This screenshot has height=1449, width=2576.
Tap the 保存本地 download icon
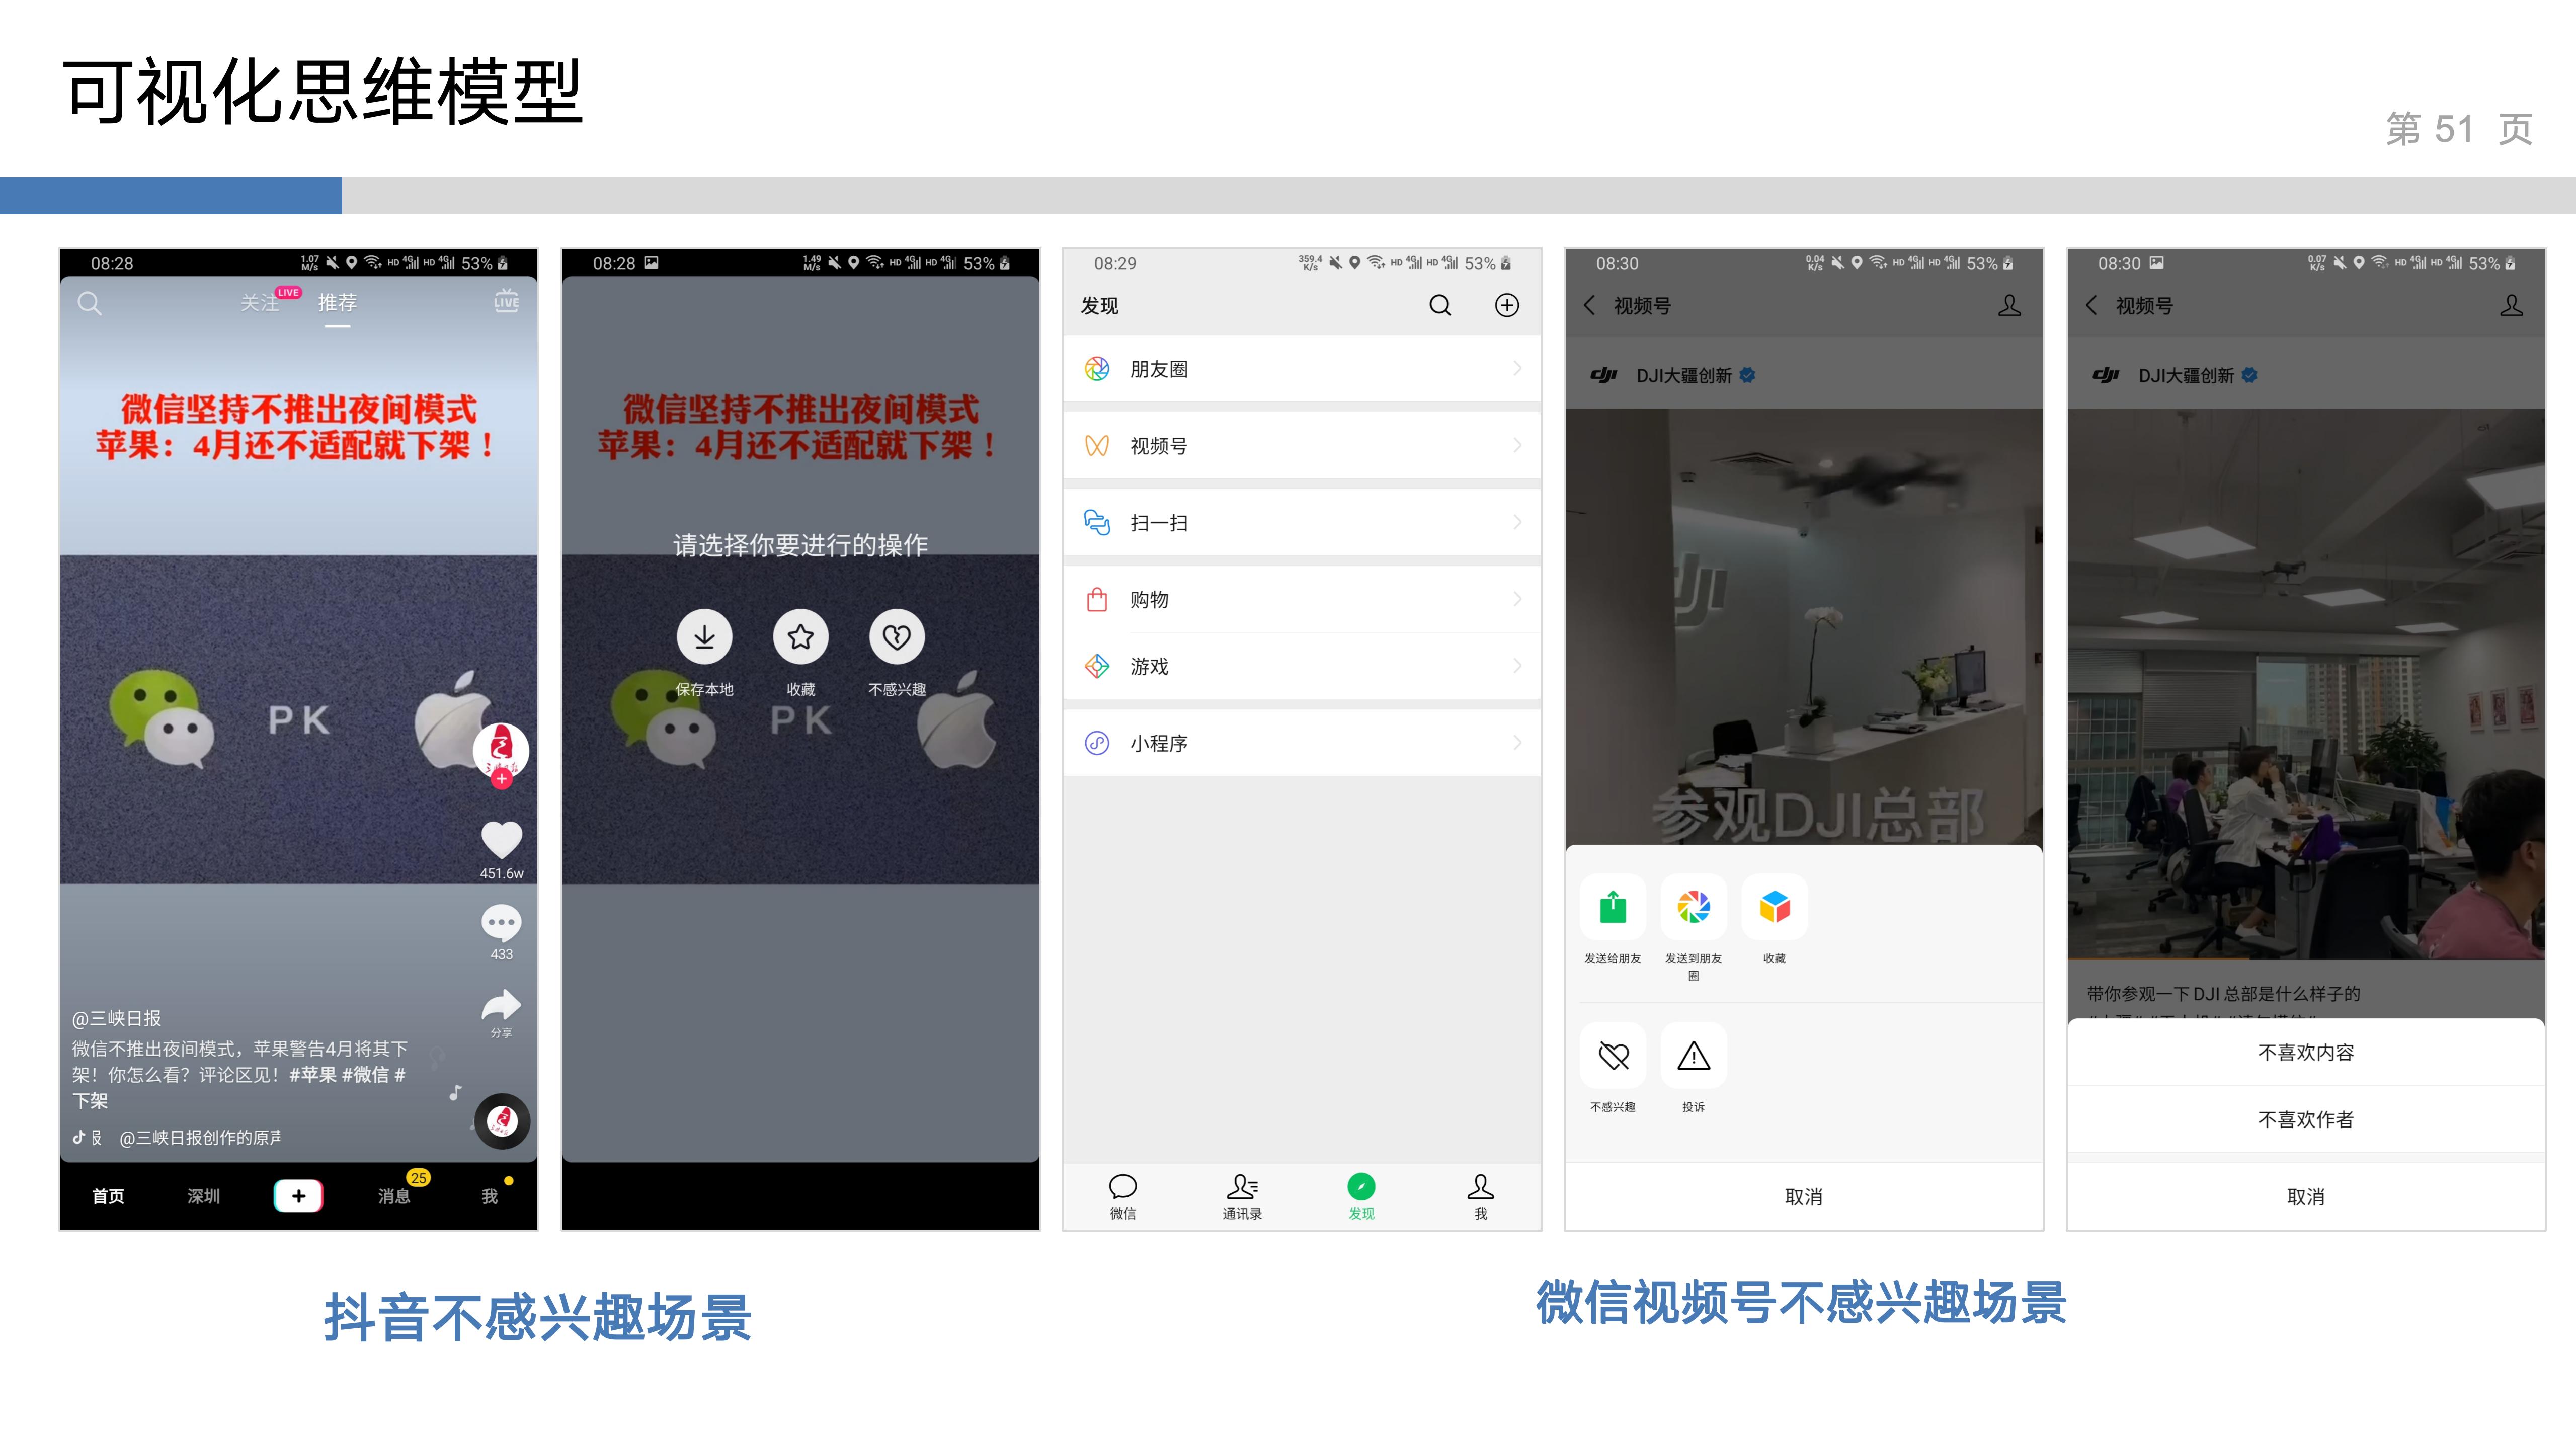(704, 637)
